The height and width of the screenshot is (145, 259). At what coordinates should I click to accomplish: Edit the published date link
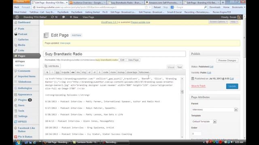click(x=232, y=79)
